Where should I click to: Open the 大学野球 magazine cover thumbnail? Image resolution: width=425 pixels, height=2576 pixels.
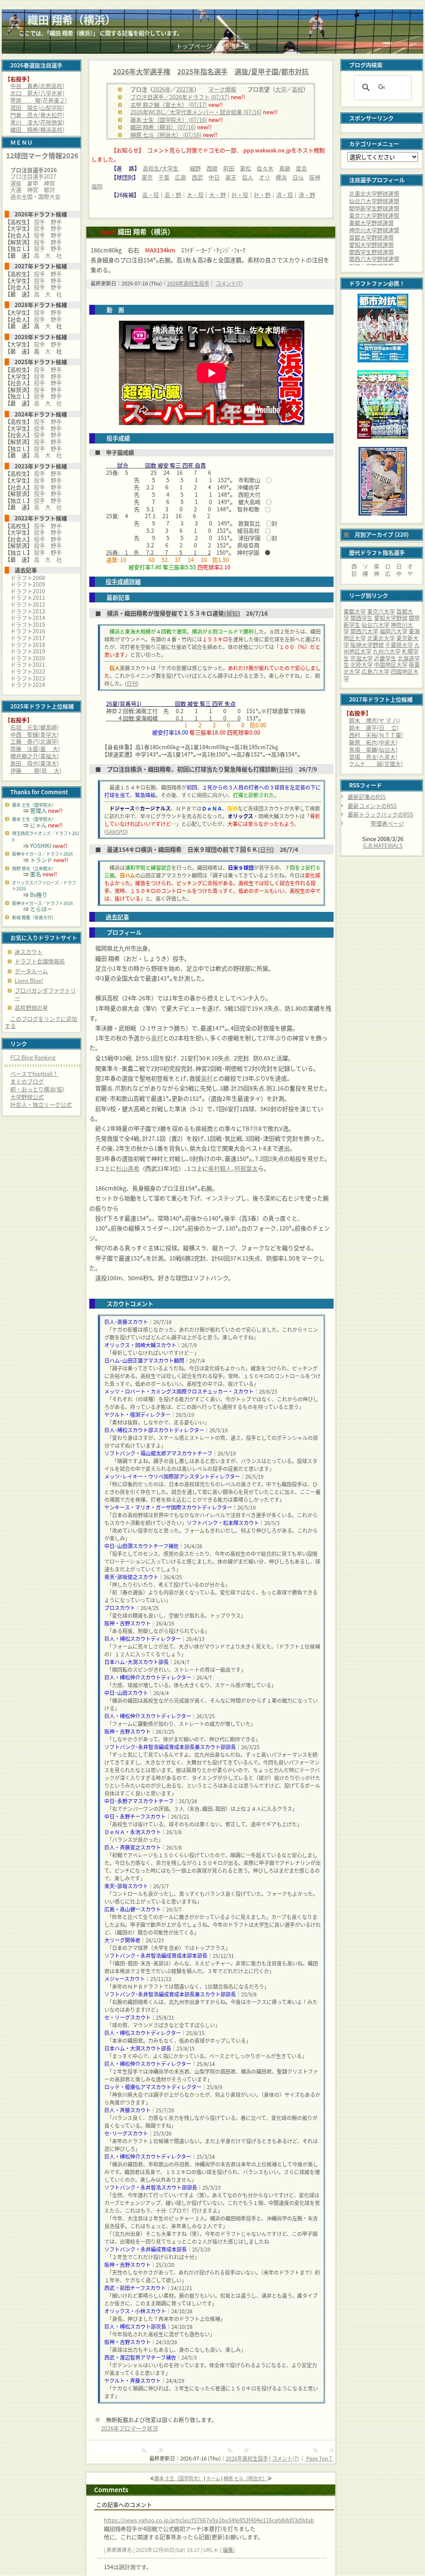pyautogui.click(x=382, y=405)
